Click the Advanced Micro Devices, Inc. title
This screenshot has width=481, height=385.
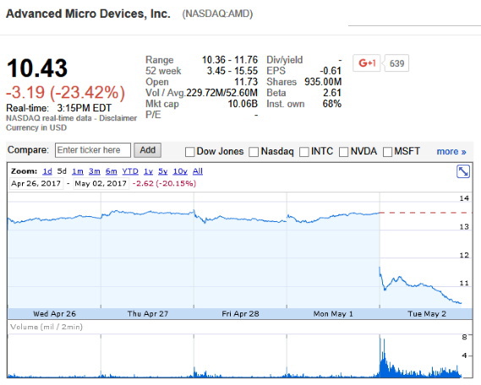88,14
